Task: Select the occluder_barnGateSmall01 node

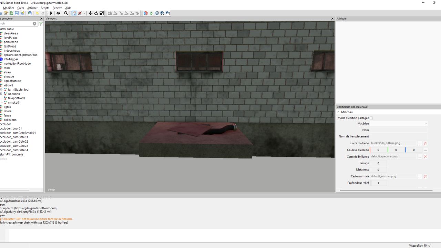Action: pos(18,133)
